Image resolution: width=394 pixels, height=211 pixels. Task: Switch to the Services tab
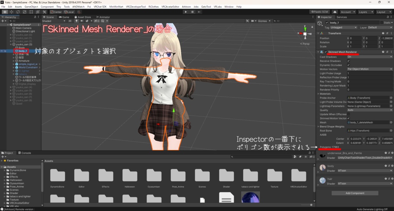click(342, 17)
